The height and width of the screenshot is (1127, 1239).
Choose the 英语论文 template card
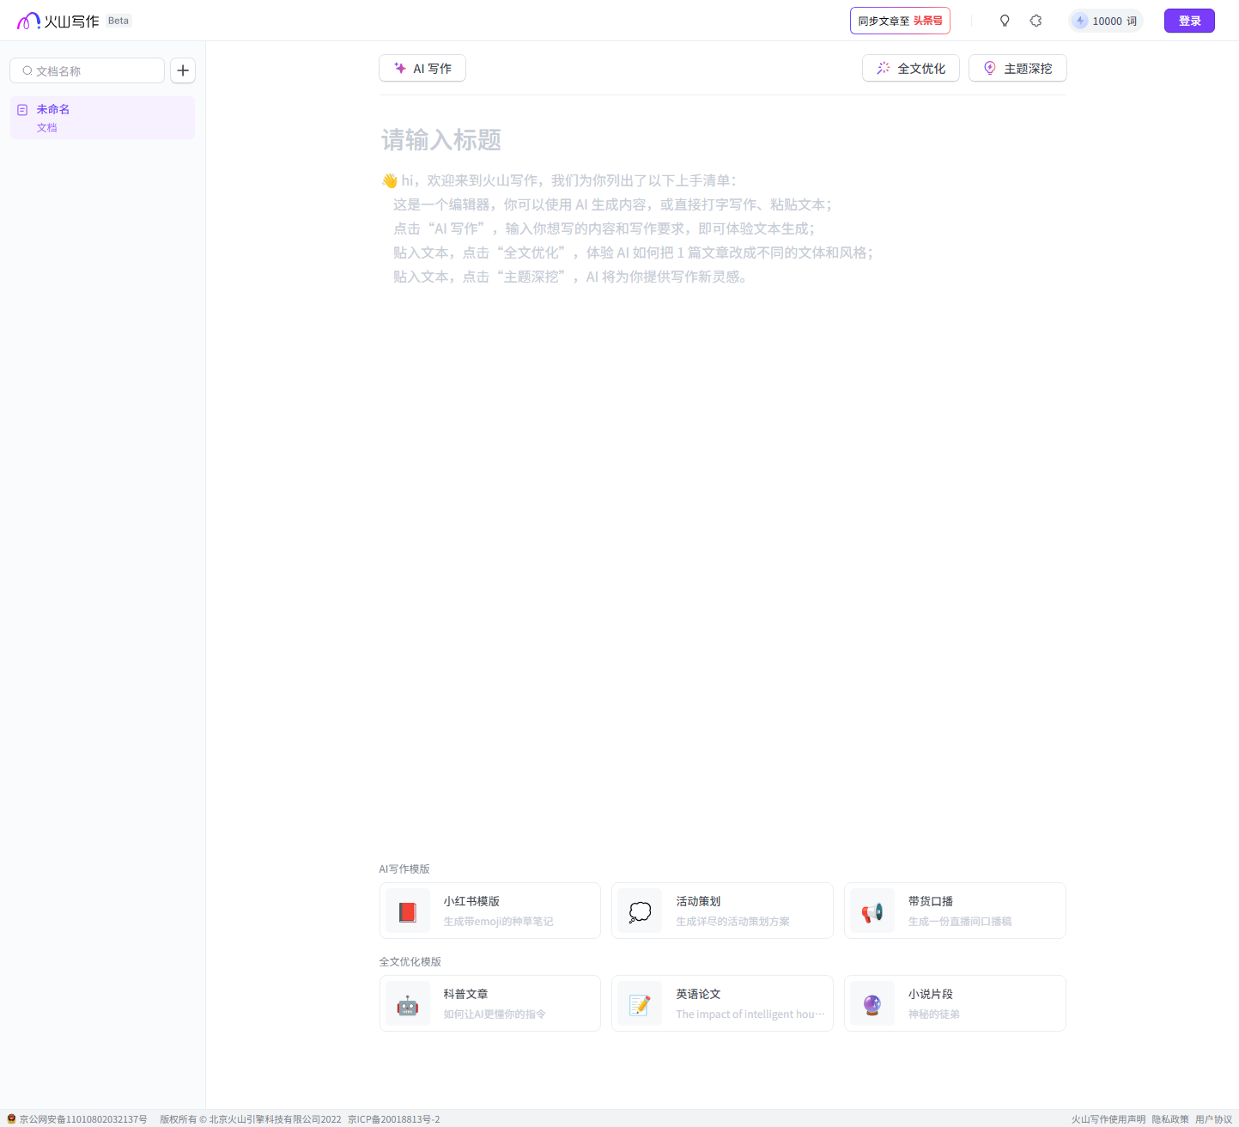[722, 1003]
